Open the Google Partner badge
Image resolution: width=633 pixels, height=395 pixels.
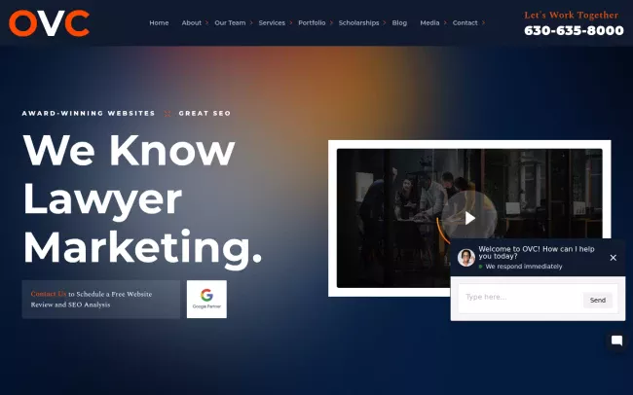point(206,300)
